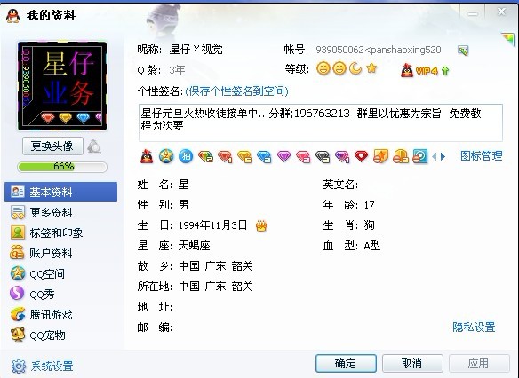Image resolution: width=519 pixels, height=378 pixels.
Task: Click the 更换头像 button
Action: pyautogui.click(x=52, y=146)
